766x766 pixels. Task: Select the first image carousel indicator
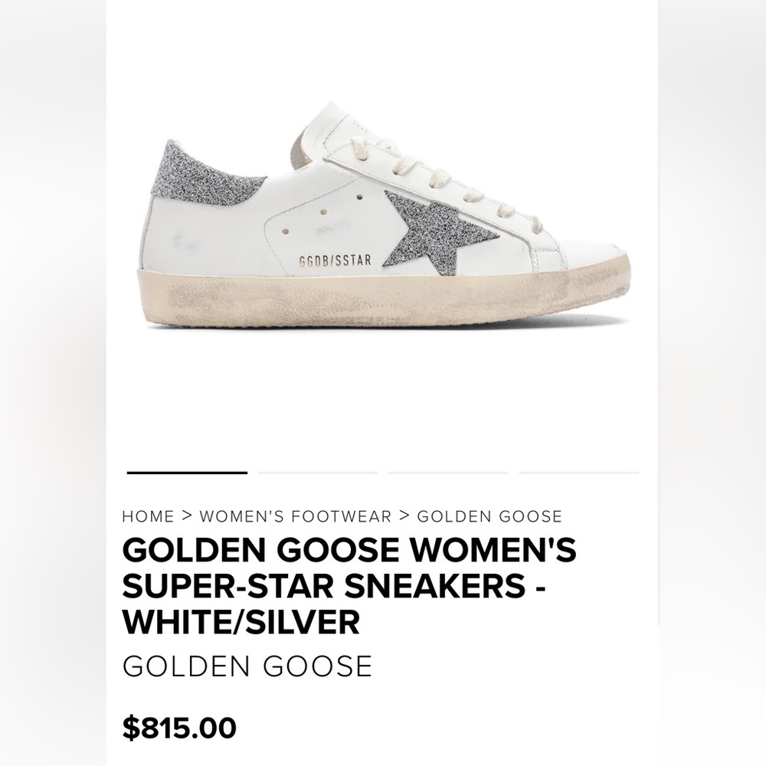pos(188,473)
